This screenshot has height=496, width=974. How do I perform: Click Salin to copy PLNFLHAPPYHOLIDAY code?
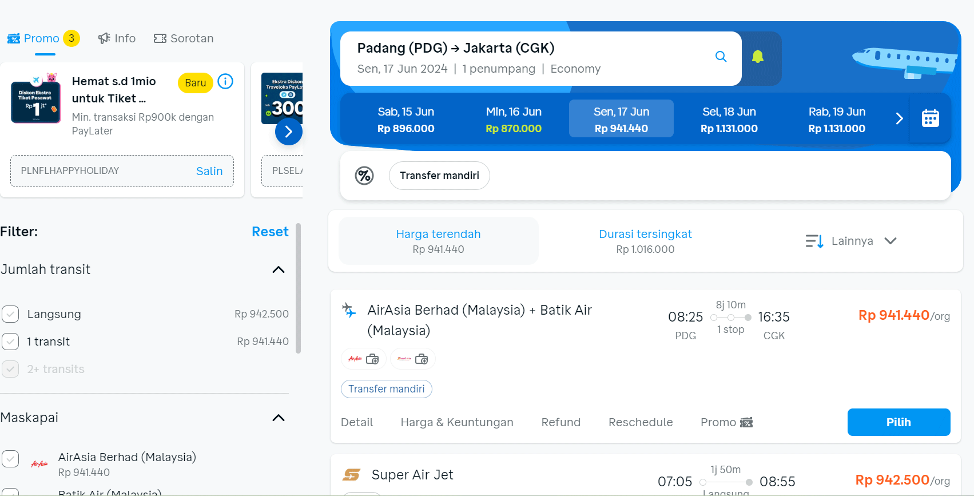click(x=209, y=171)
